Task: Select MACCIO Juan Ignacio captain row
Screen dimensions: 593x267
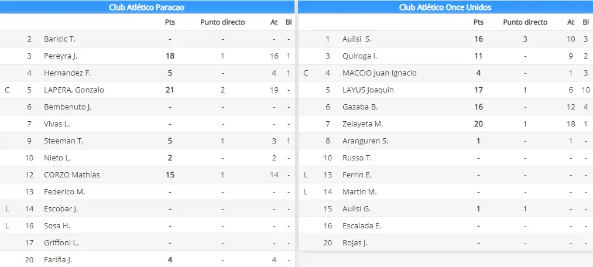Action: (445, 73)
